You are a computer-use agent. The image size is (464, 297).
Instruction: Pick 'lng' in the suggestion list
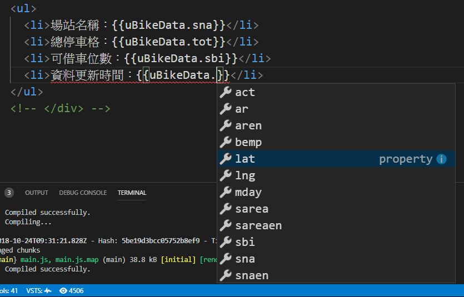click(336, 175)
